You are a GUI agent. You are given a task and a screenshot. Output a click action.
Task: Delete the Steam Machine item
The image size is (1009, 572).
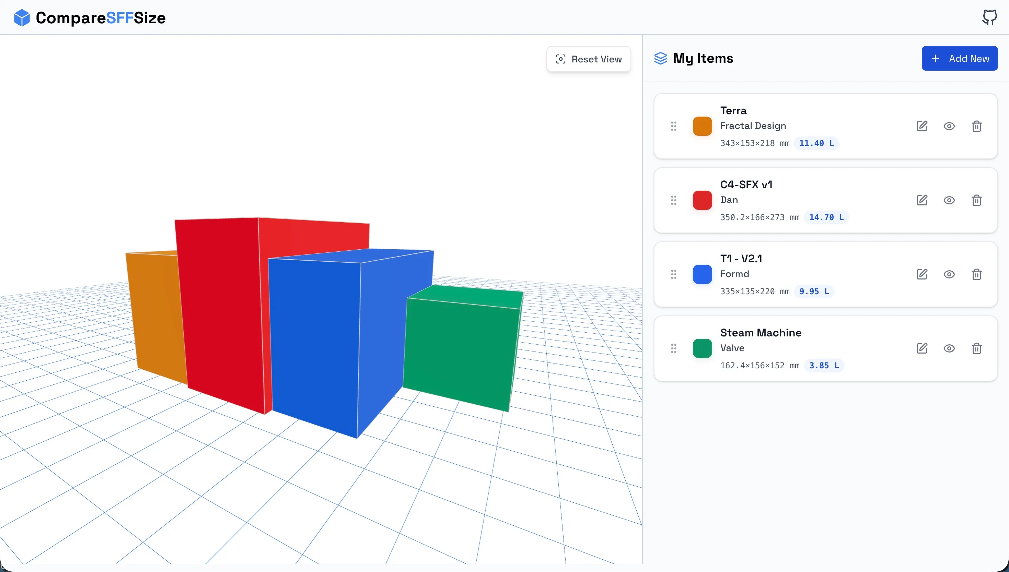(976, 348)
